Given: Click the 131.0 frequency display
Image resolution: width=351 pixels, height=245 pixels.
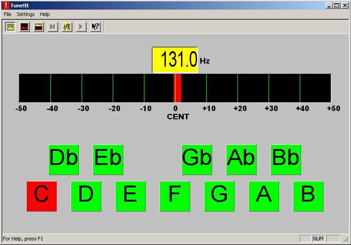Looking at the screenshot, I should click(x=175, y=60).
